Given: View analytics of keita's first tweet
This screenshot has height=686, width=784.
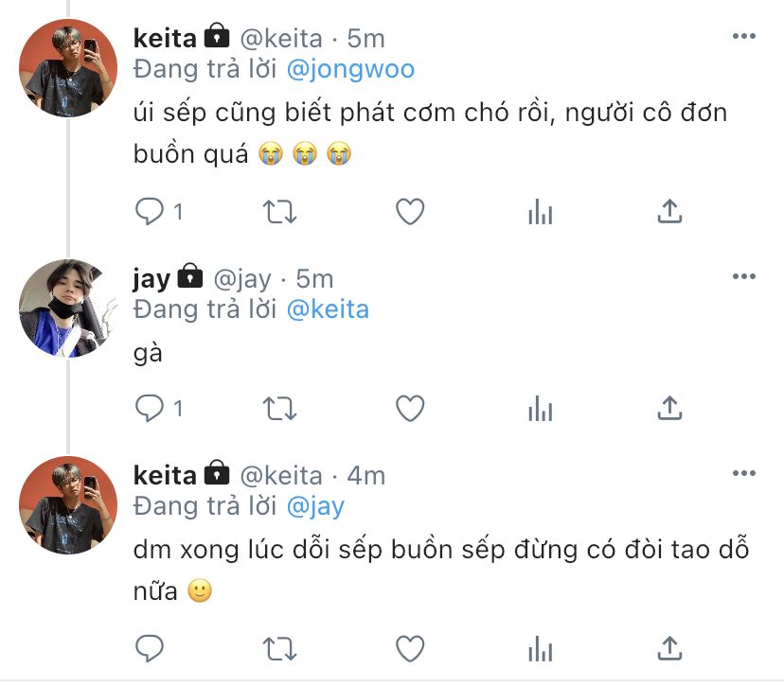Looking at the screenshot, I should (540, 211).
